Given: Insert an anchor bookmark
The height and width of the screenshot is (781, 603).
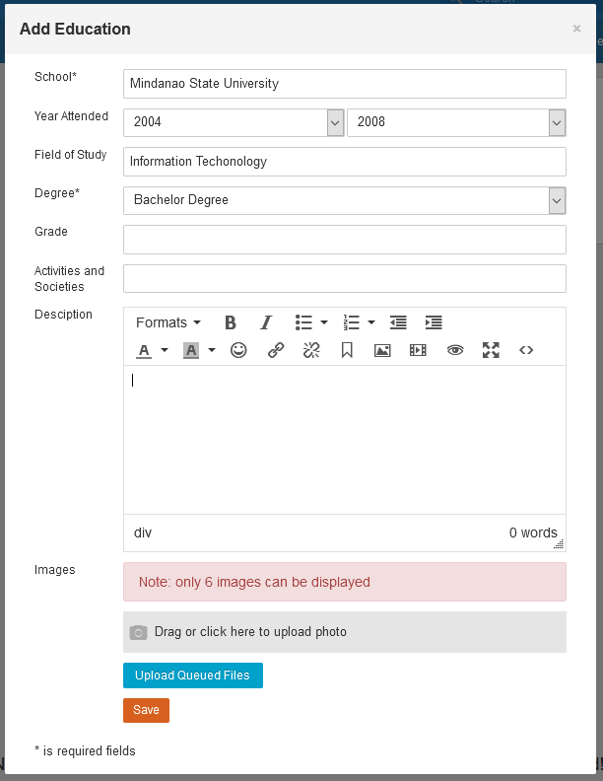Looking at the screenshot, I should pos(347,350).
